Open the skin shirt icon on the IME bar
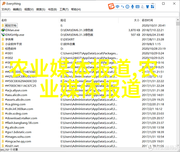The height and width of the screenshot is (152, 180). click(x=147, y=7)
